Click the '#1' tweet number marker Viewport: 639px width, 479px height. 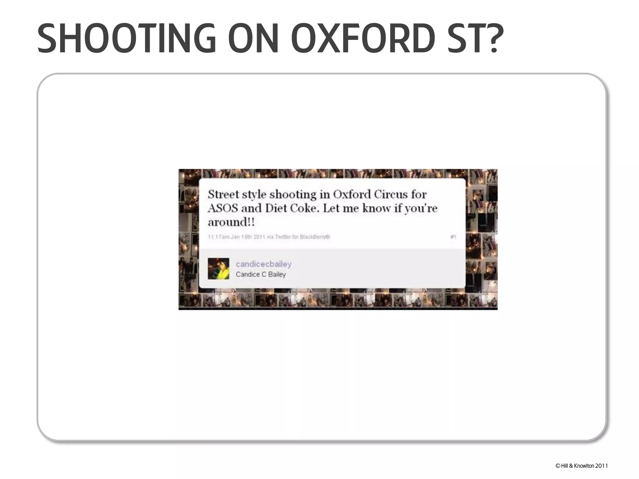tap(453, 237)
